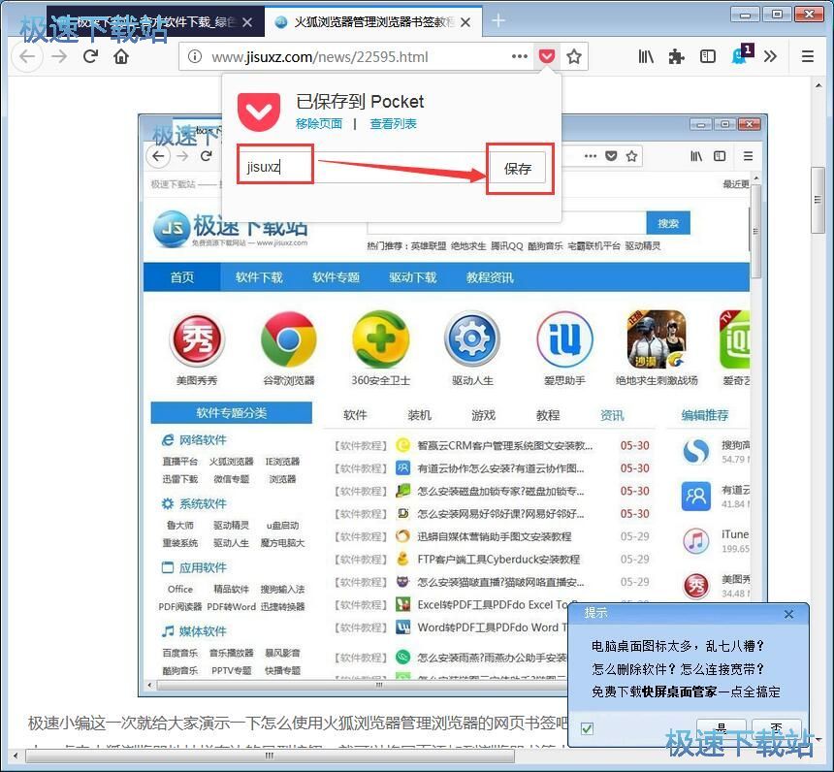Click the inner screenshot's back arrow icon
Screen dimensions: 834x772
158,156
